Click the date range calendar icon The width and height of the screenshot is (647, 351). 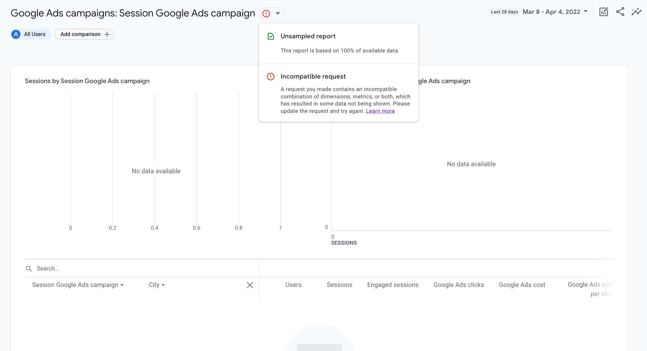(586, 12)
